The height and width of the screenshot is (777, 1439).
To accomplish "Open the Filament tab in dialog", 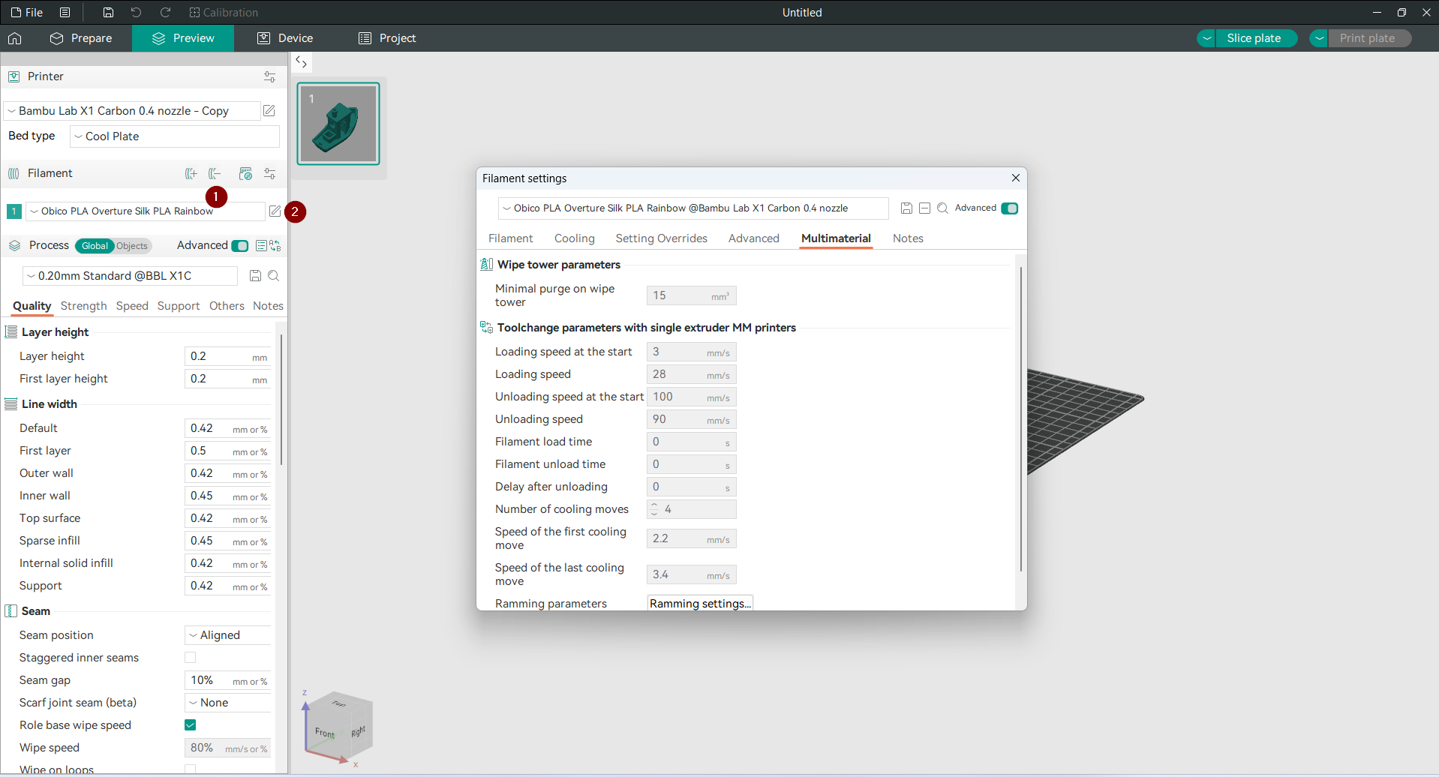I will (x=511, y=238).
